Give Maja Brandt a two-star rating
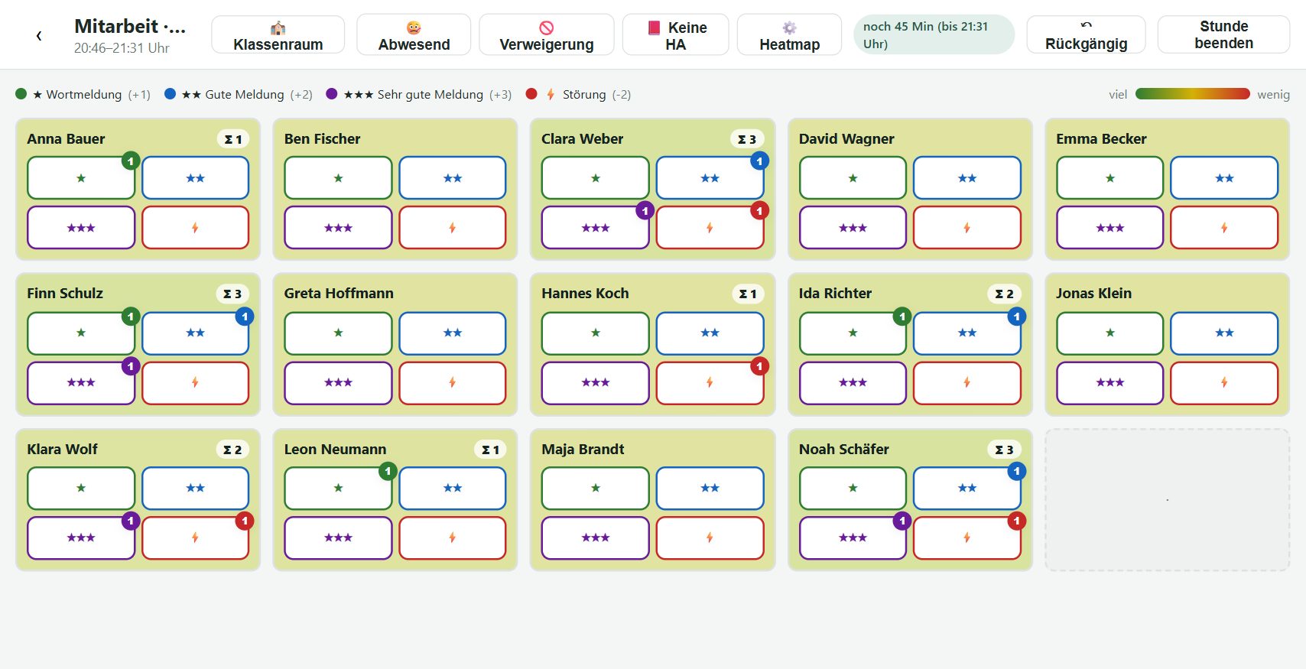 pyautogui.click(x=710, y=488)
